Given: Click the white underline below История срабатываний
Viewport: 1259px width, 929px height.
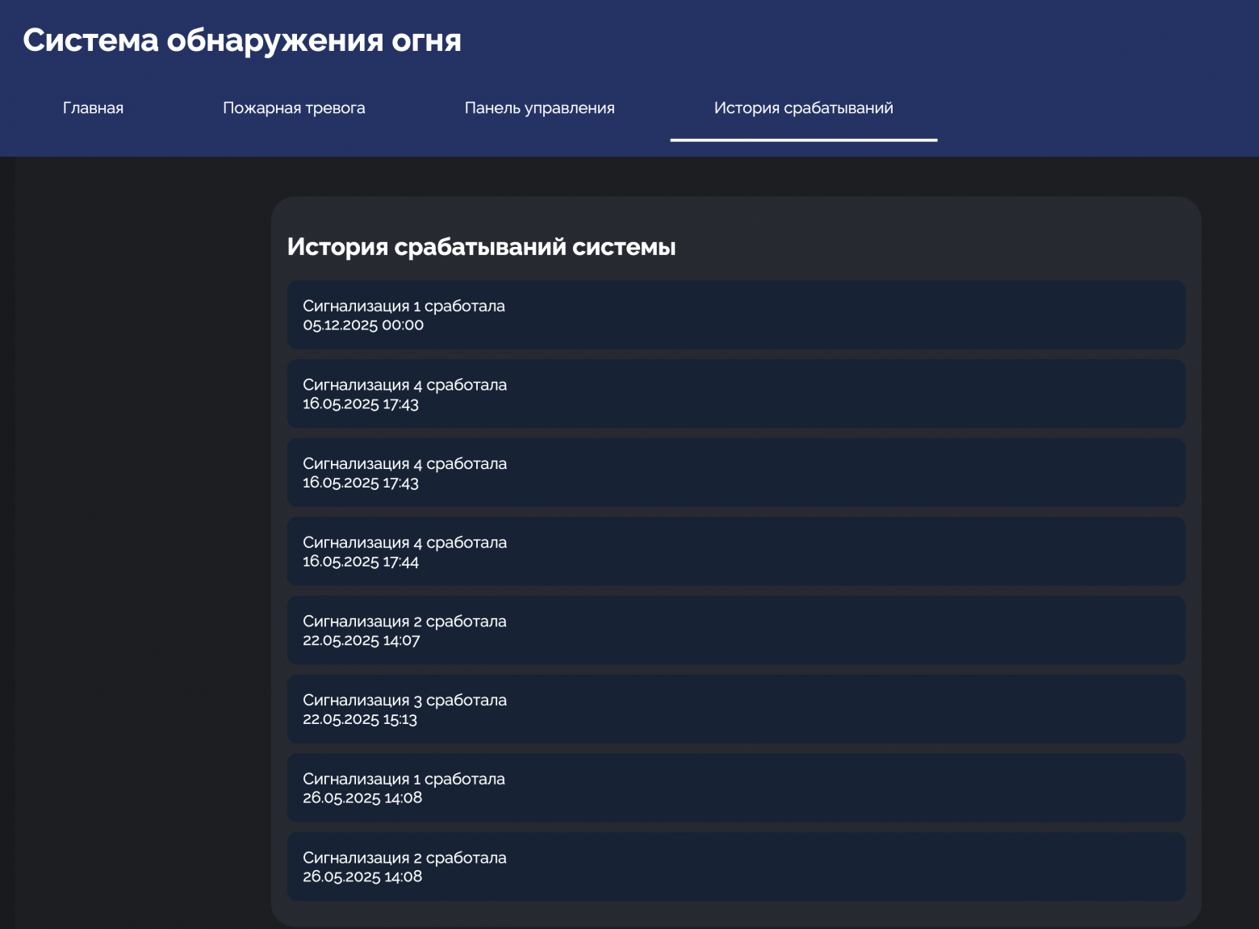Looking at the screenshot, I should coord(802,140).
